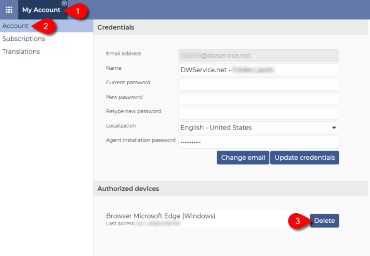Click the Authorized devices heading
The height and width of the screenshot is (256, 370).
click(x=128, y=189)
